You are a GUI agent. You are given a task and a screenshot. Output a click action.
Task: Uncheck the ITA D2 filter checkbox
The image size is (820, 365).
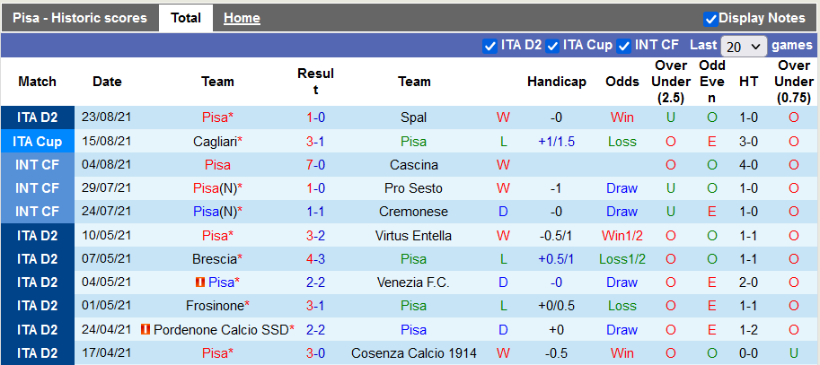tap(489, 46)
